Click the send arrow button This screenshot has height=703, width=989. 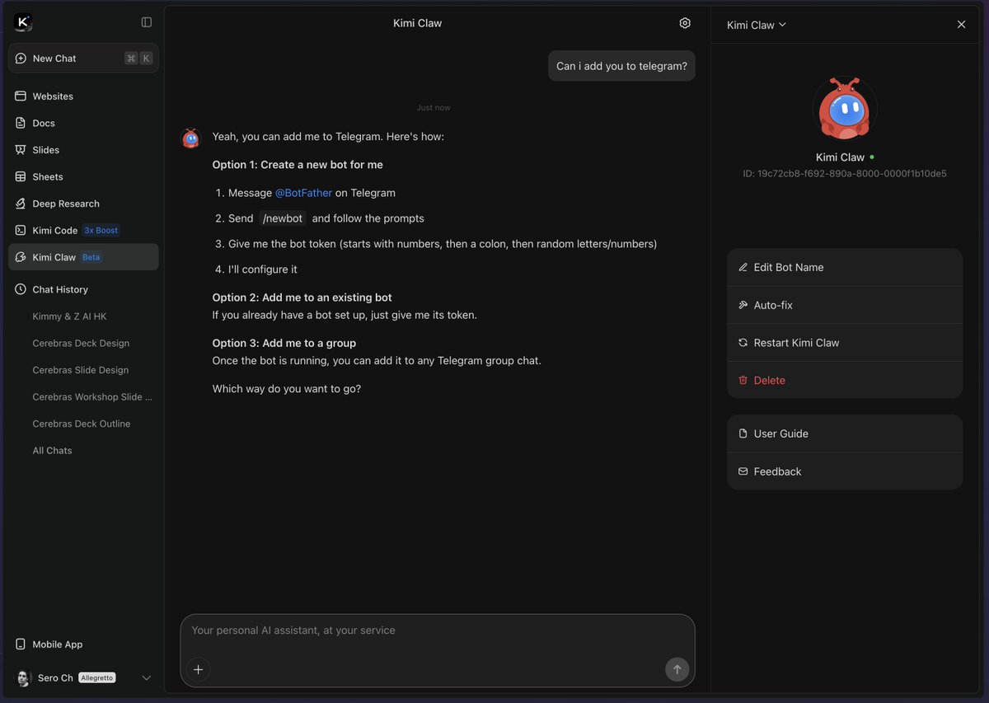[677, 669]
